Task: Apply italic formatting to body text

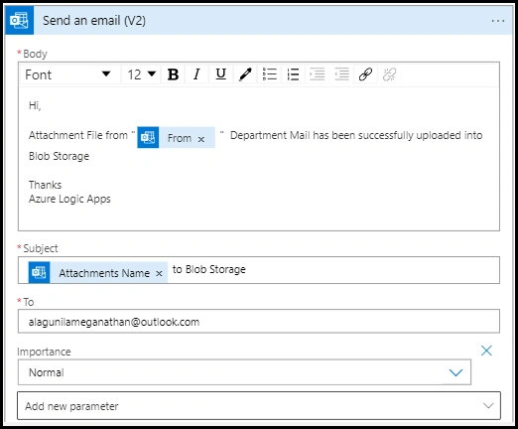Action: coord(196,74)
